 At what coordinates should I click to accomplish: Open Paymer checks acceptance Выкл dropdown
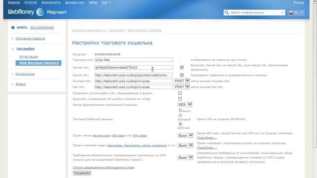click(185, 135)
